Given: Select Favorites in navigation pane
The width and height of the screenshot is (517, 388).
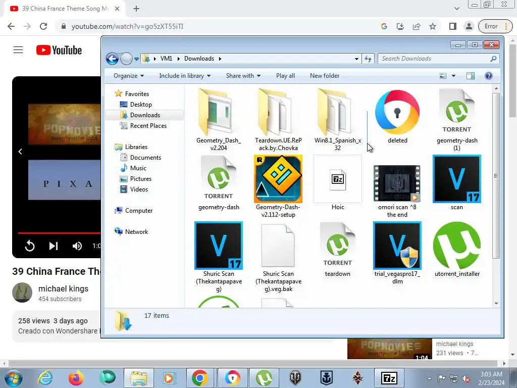Looking at the screenshot, I should click(x=137, y=93).
